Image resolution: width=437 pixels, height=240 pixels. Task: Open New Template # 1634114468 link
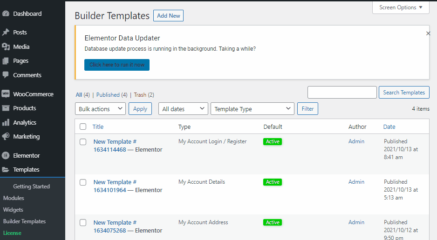click(x=115, y=146)
